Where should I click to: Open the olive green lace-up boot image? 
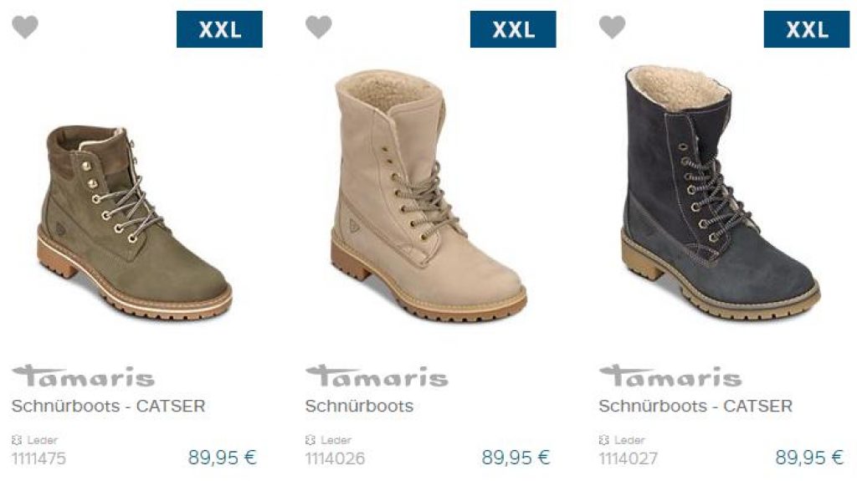[135, 223]
